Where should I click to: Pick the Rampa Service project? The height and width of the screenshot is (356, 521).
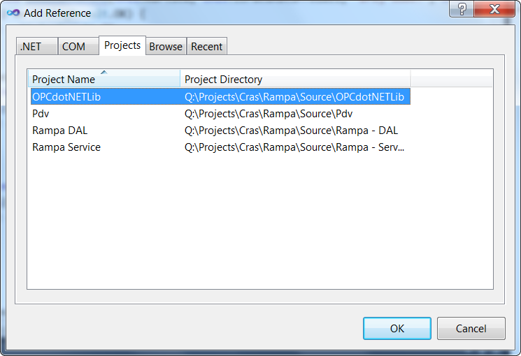(66, 147)
